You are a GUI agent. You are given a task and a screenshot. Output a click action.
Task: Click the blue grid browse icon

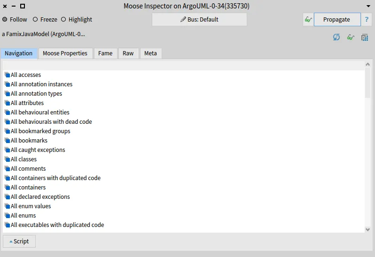coord(365,37)
